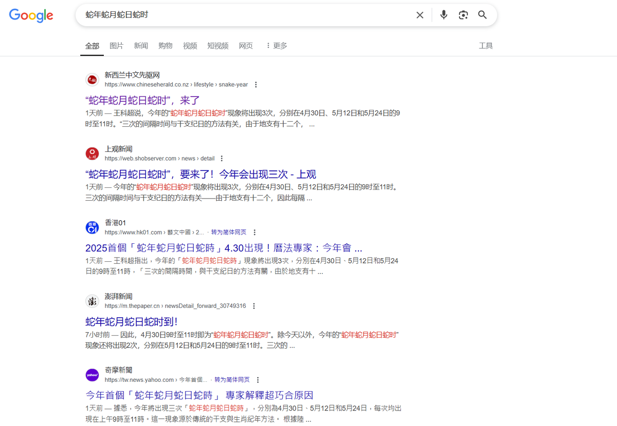Click into the search input field
The width and height of the screenshot is (617, 426).
point(247,15)
